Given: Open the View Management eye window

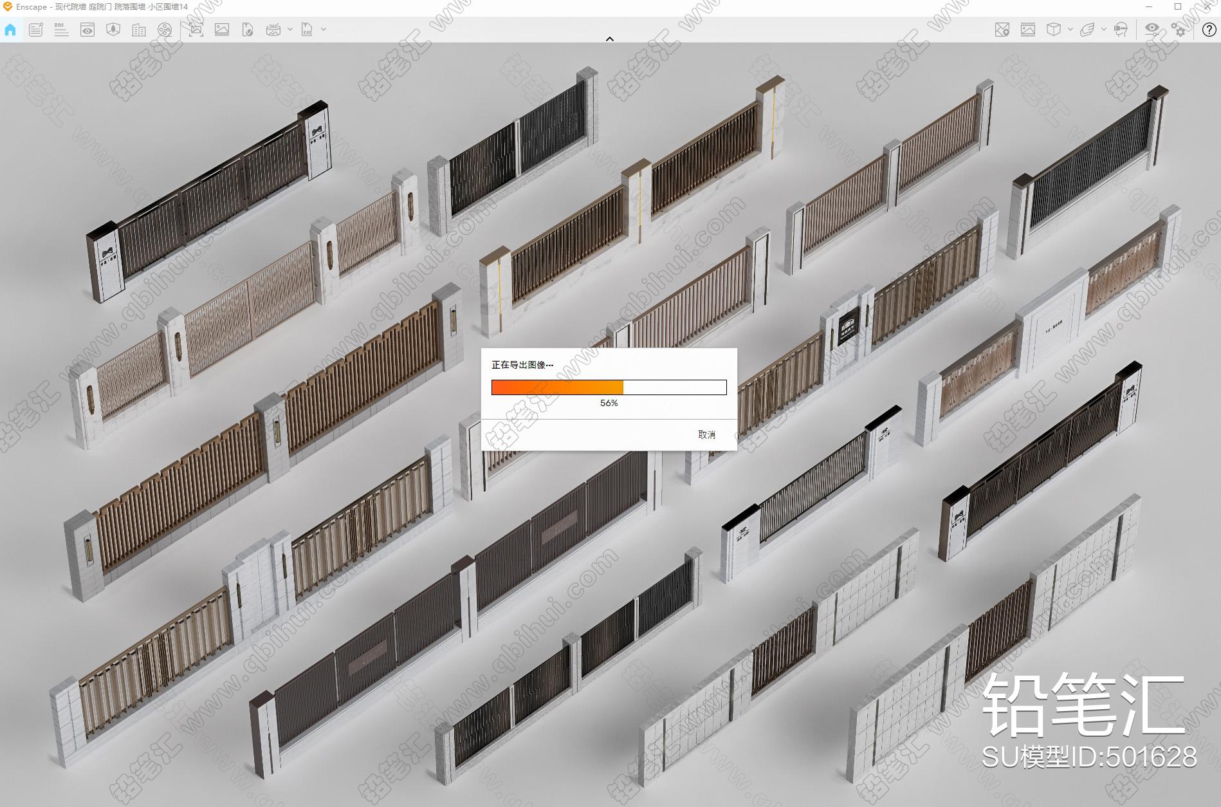Looking at the screenshot, I should point(87,30).
